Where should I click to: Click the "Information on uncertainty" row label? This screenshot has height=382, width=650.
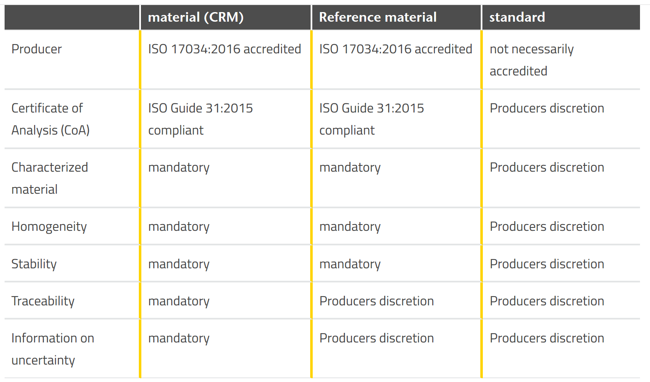pos(53,349)
